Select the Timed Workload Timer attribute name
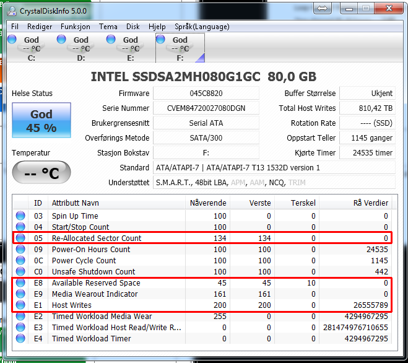408x363 pixels. click(x=92, y=338)
